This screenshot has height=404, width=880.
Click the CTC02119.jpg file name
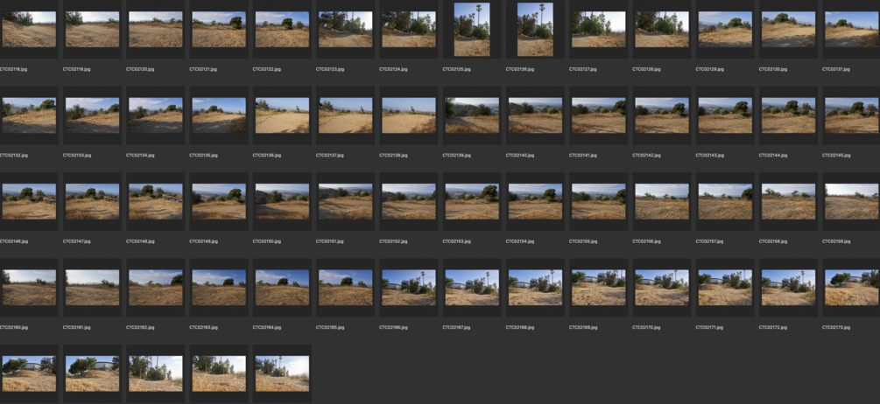coord(77,69)
